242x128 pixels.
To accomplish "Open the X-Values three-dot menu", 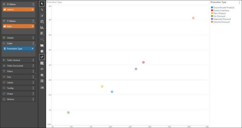I will tap(33, 4).
